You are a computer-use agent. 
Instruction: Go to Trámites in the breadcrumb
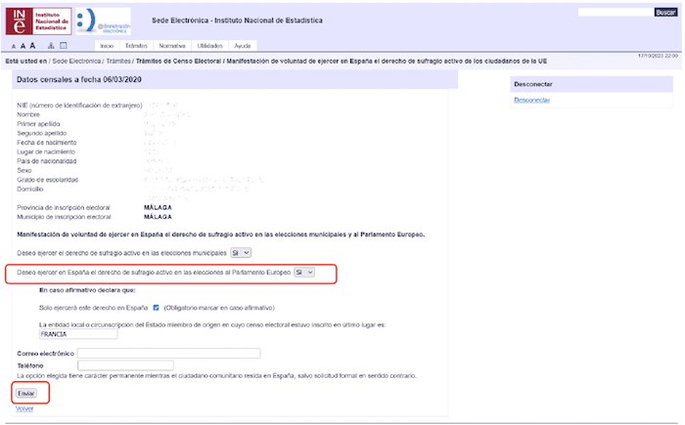coord(118,62)
